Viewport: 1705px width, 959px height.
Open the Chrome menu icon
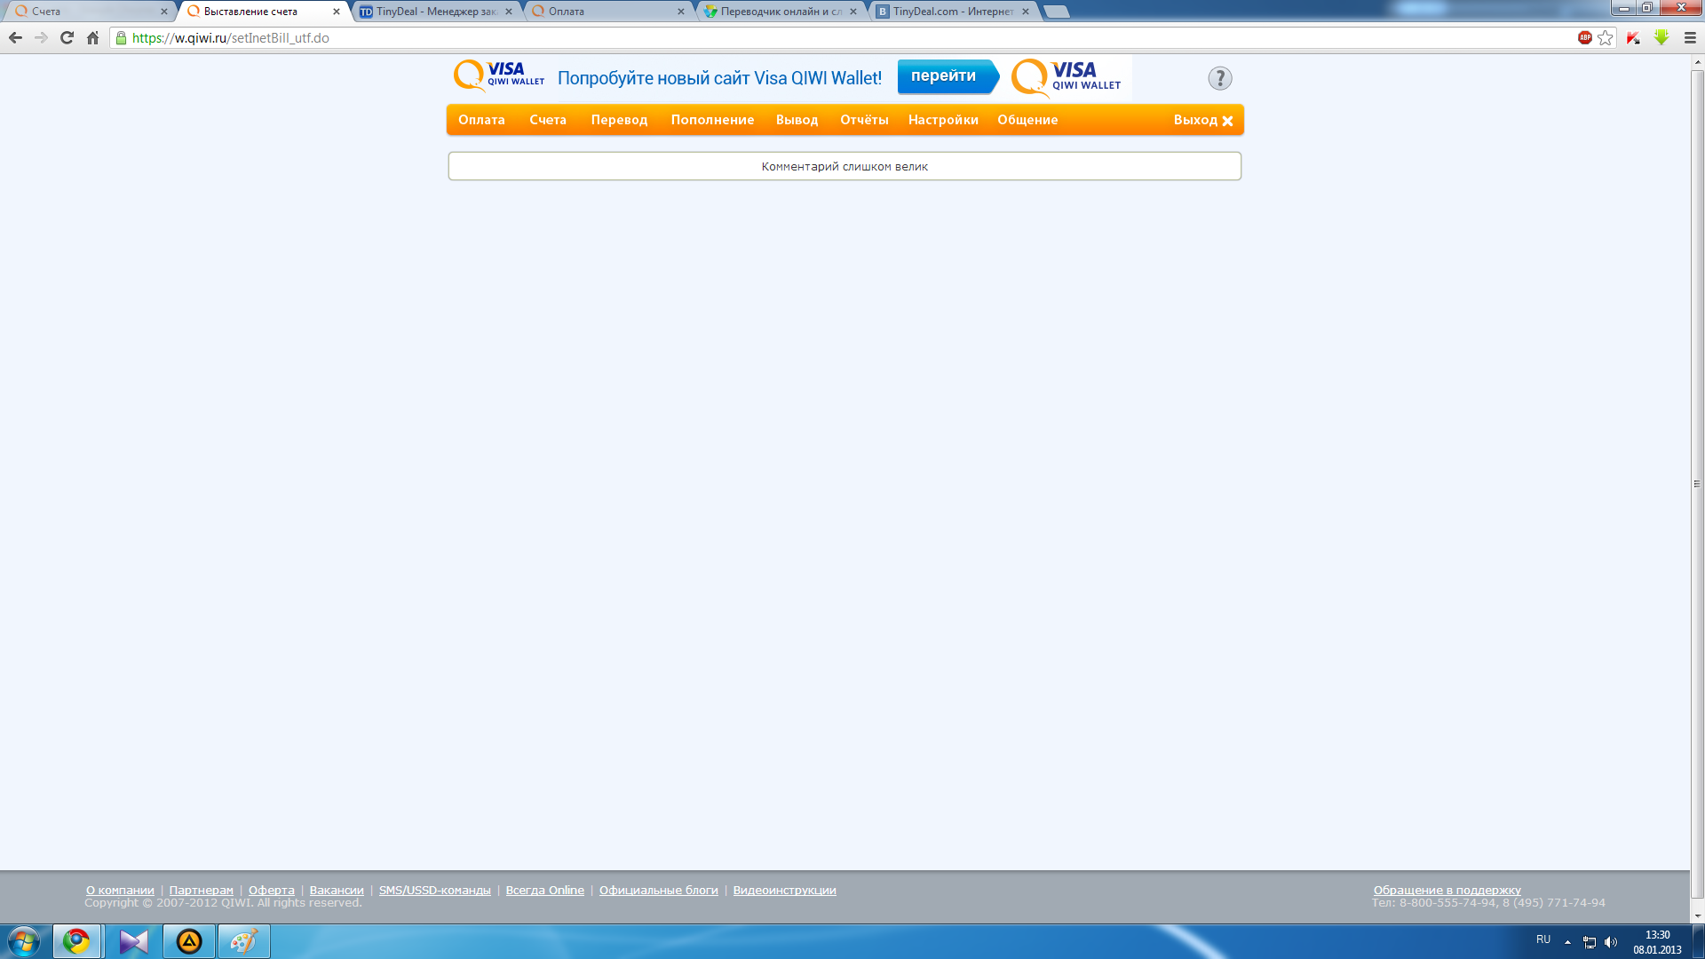coord(1690,38)
